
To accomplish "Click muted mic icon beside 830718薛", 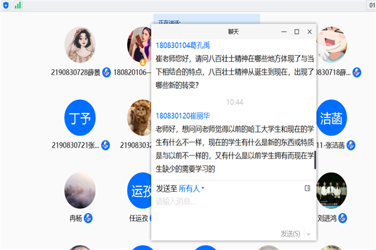I will point(357,72).
